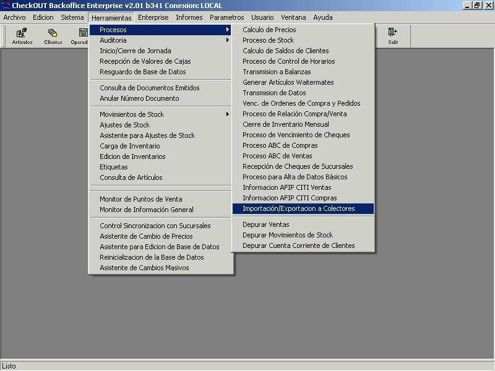Select Ajustes de Stock
495x371 pixels.
click(161, 125)
